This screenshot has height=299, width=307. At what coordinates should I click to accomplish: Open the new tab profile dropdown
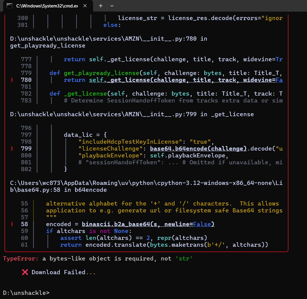tap(112, 6)
